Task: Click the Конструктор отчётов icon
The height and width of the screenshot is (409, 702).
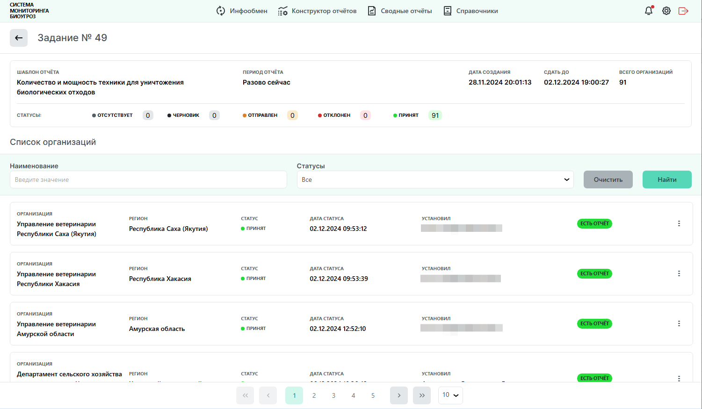Action: 282,11
